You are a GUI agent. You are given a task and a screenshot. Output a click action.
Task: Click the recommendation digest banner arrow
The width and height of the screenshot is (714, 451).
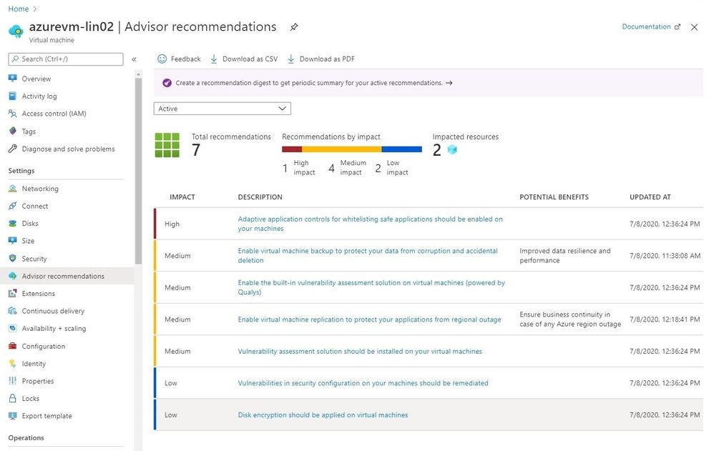pos(449,83)
